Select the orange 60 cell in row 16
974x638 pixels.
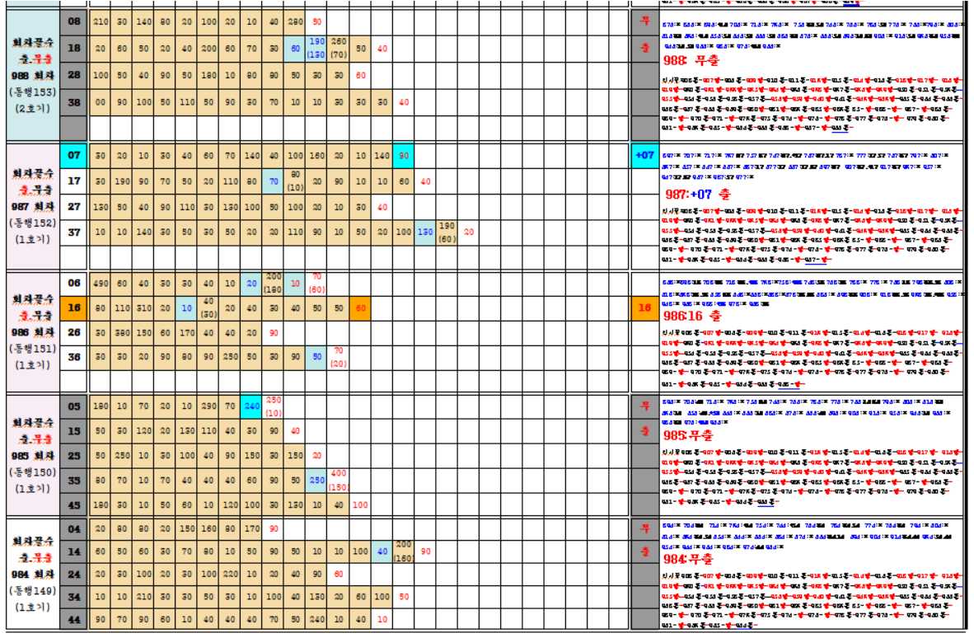coord(360,307)
